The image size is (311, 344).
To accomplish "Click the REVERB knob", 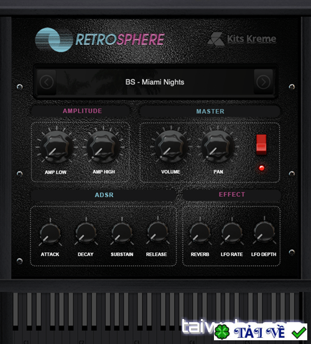I will (200, 233).
